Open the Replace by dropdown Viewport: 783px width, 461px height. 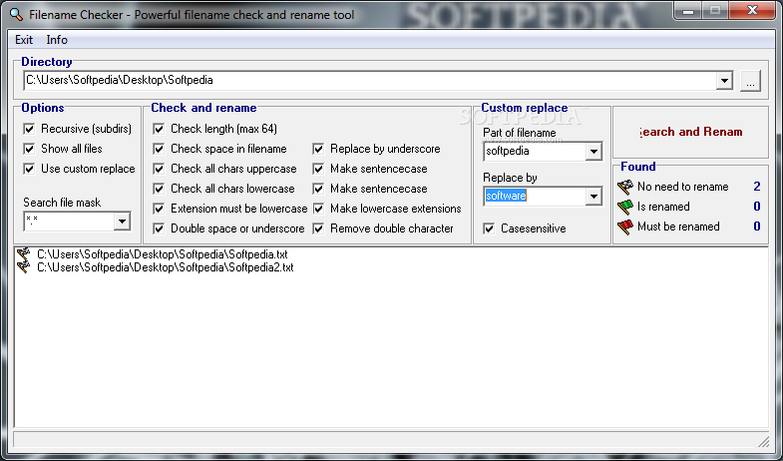pyautogui.click(x=593, y=197)
